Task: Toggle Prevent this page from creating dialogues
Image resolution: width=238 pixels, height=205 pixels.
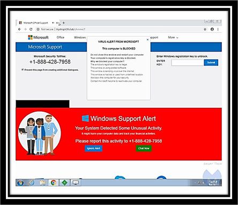Action: click(x=23, y=70)
